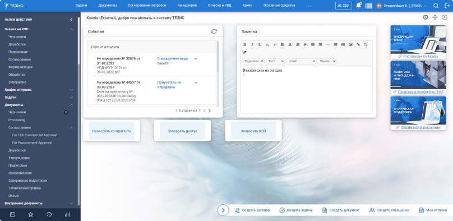Open the Канцелярия menu
Screen dimensions: 453x221
187,6
